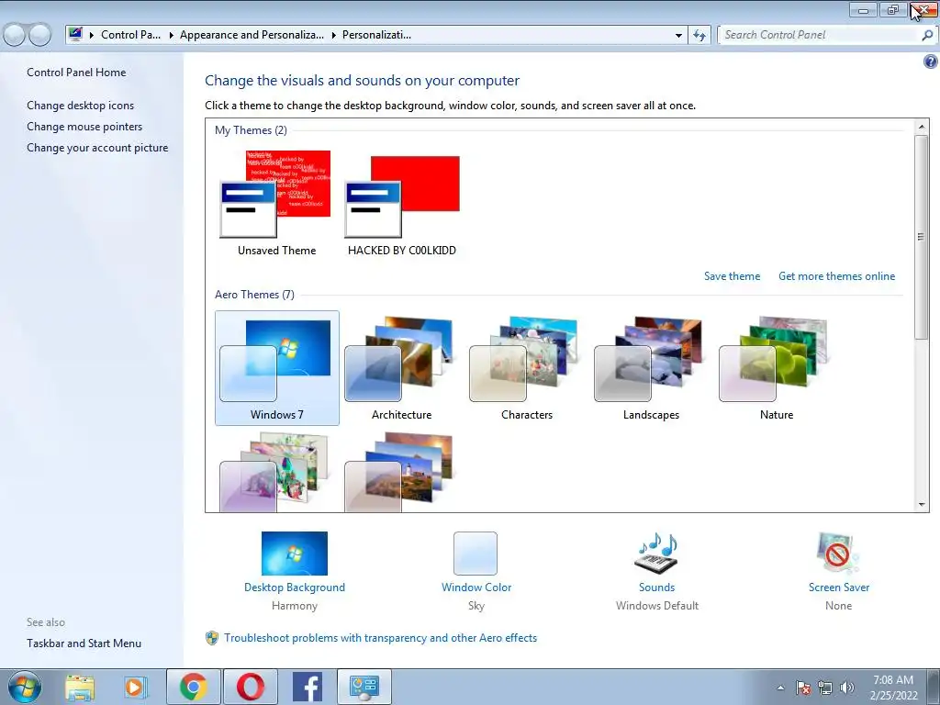Click the Desktop Background label link

pos(295,587)
